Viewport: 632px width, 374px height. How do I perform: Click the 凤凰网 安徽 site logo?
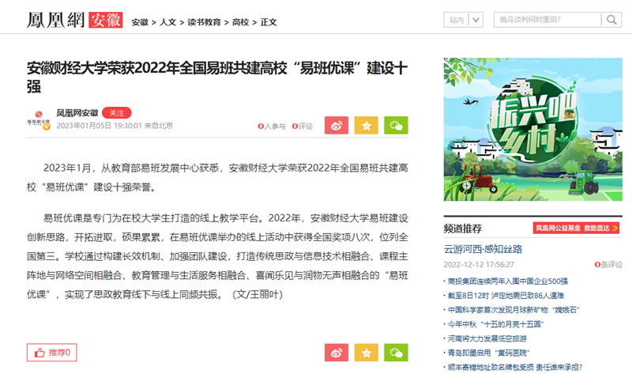coord(73,20)
